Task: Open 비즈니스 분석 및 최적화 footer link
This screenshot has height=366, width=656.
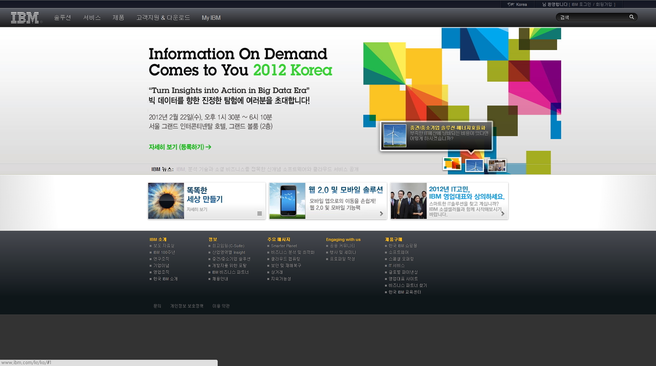Action: click(x=293, y=252)
